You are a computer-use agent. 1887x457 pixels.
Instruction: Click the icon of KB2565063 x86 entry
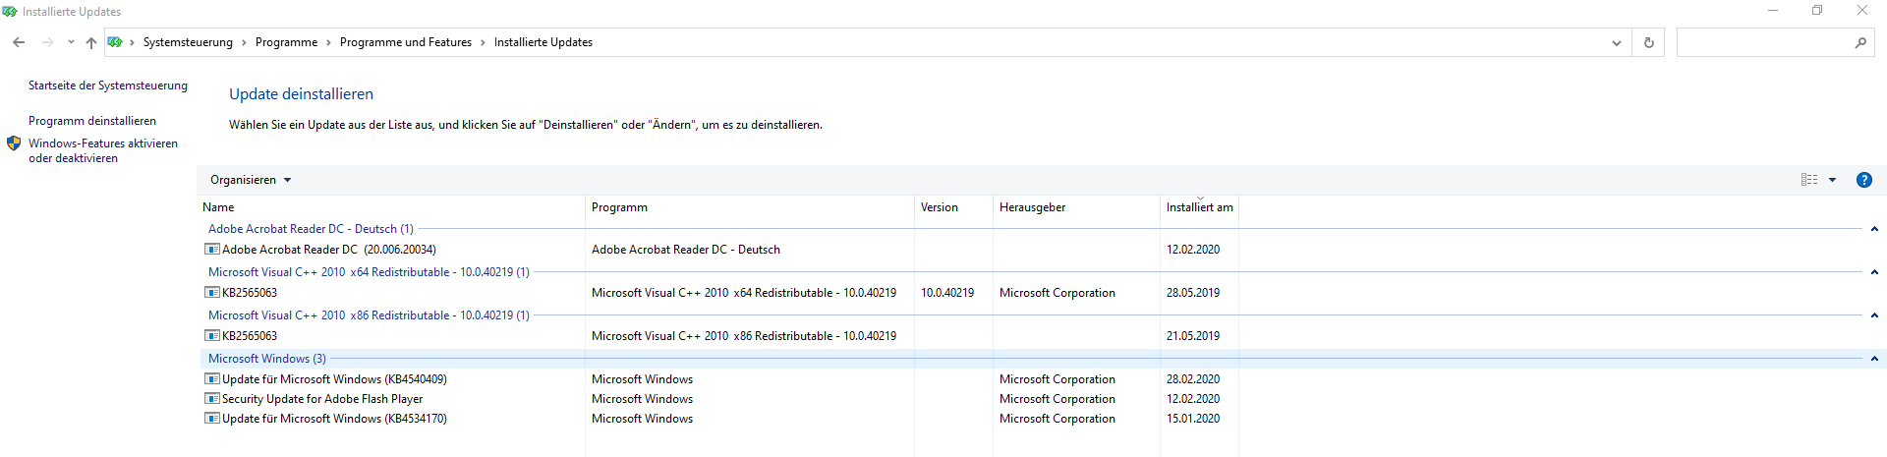(211, 336)
